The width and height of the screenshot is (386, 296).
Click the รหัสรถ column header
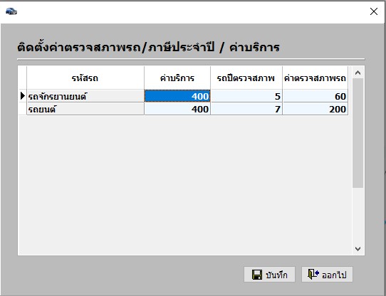click(85, 78)
